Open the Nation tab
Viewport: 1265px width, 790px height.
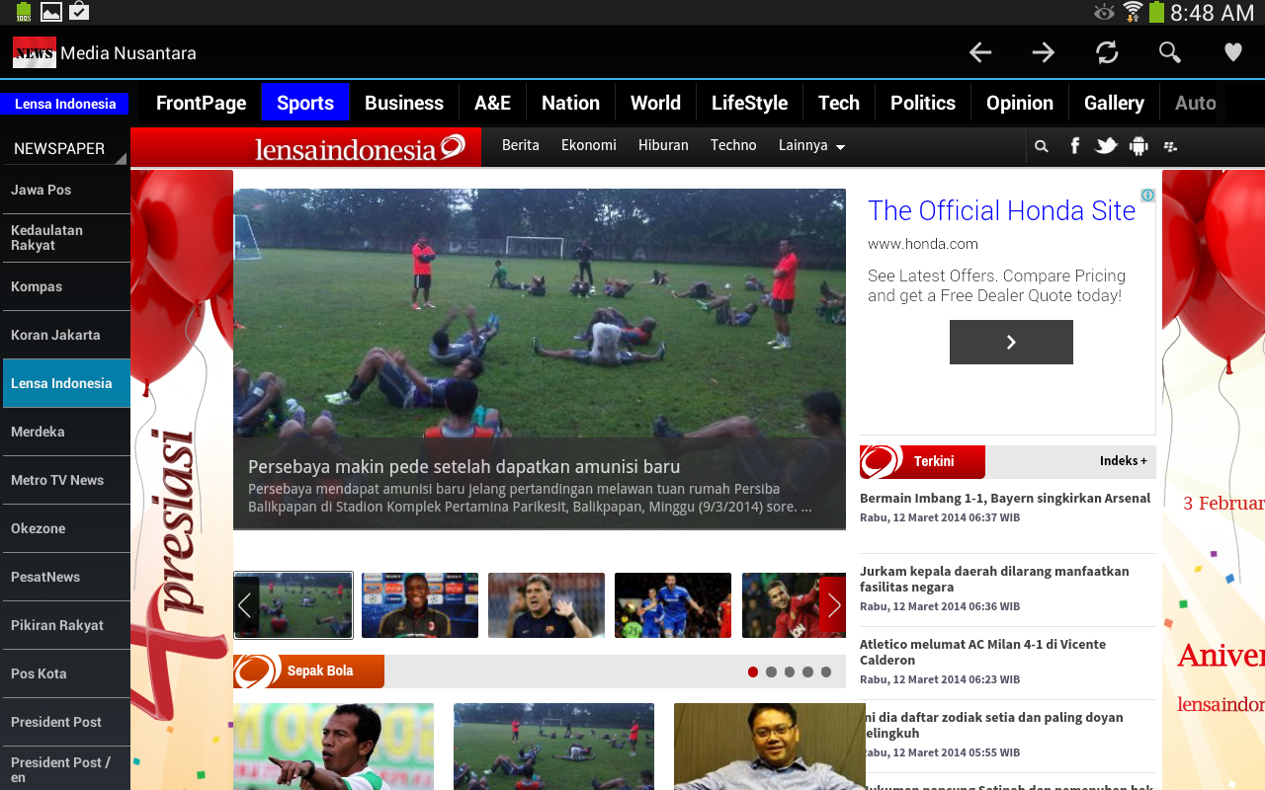pyautogui.click(x=570, y=103)
